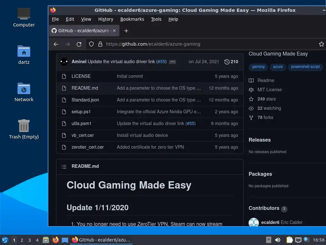Viewport: 326px width, 245px height.
Task: Select the GitHub - ecalder6/azure tab
Action: click(x=84, y=31)
